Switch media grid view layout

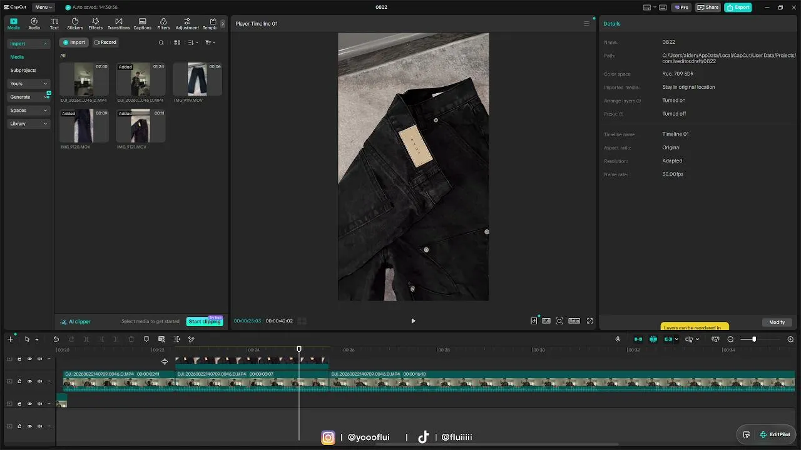tap(177, 42)
